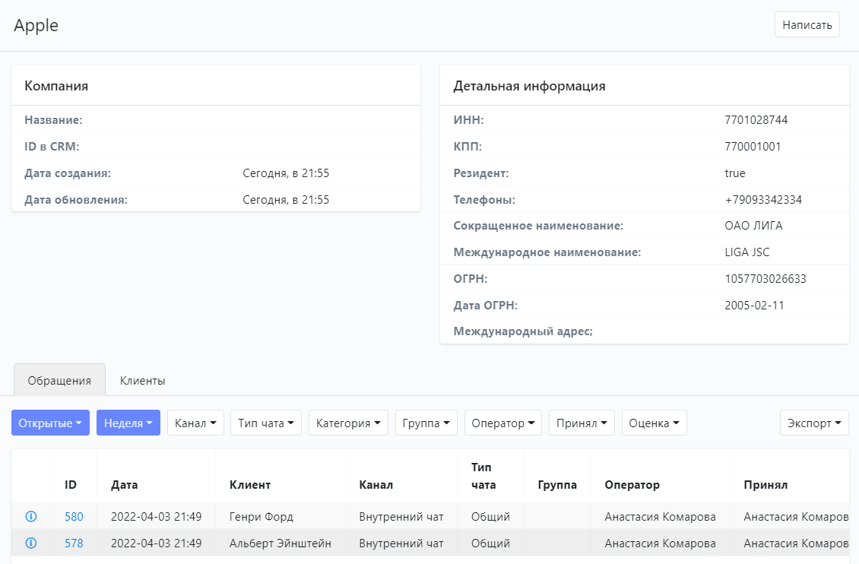The width and height of the screenshot is (859, 564).
Task: Open the Экспорт dropdown
Action: tap(814, 423)
